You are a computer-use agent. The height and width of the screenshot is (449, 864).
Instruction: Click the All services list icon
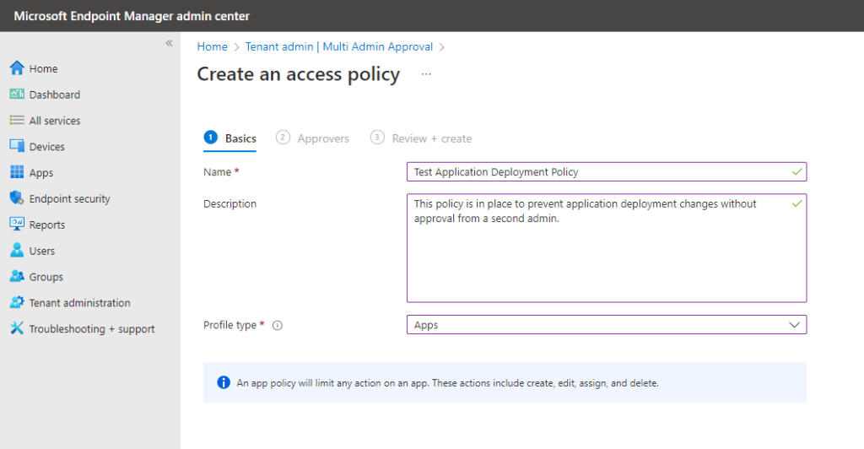point(16,121)
